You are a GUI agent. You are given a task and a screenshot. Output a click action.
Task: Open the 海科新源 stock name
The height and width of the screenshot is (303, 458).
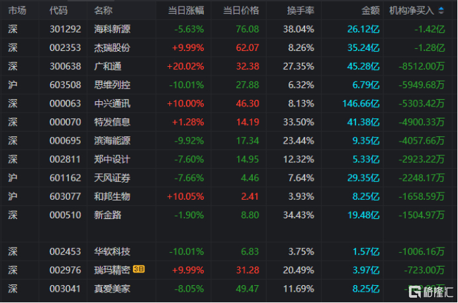pyautogui.click(x=112, y=29)
